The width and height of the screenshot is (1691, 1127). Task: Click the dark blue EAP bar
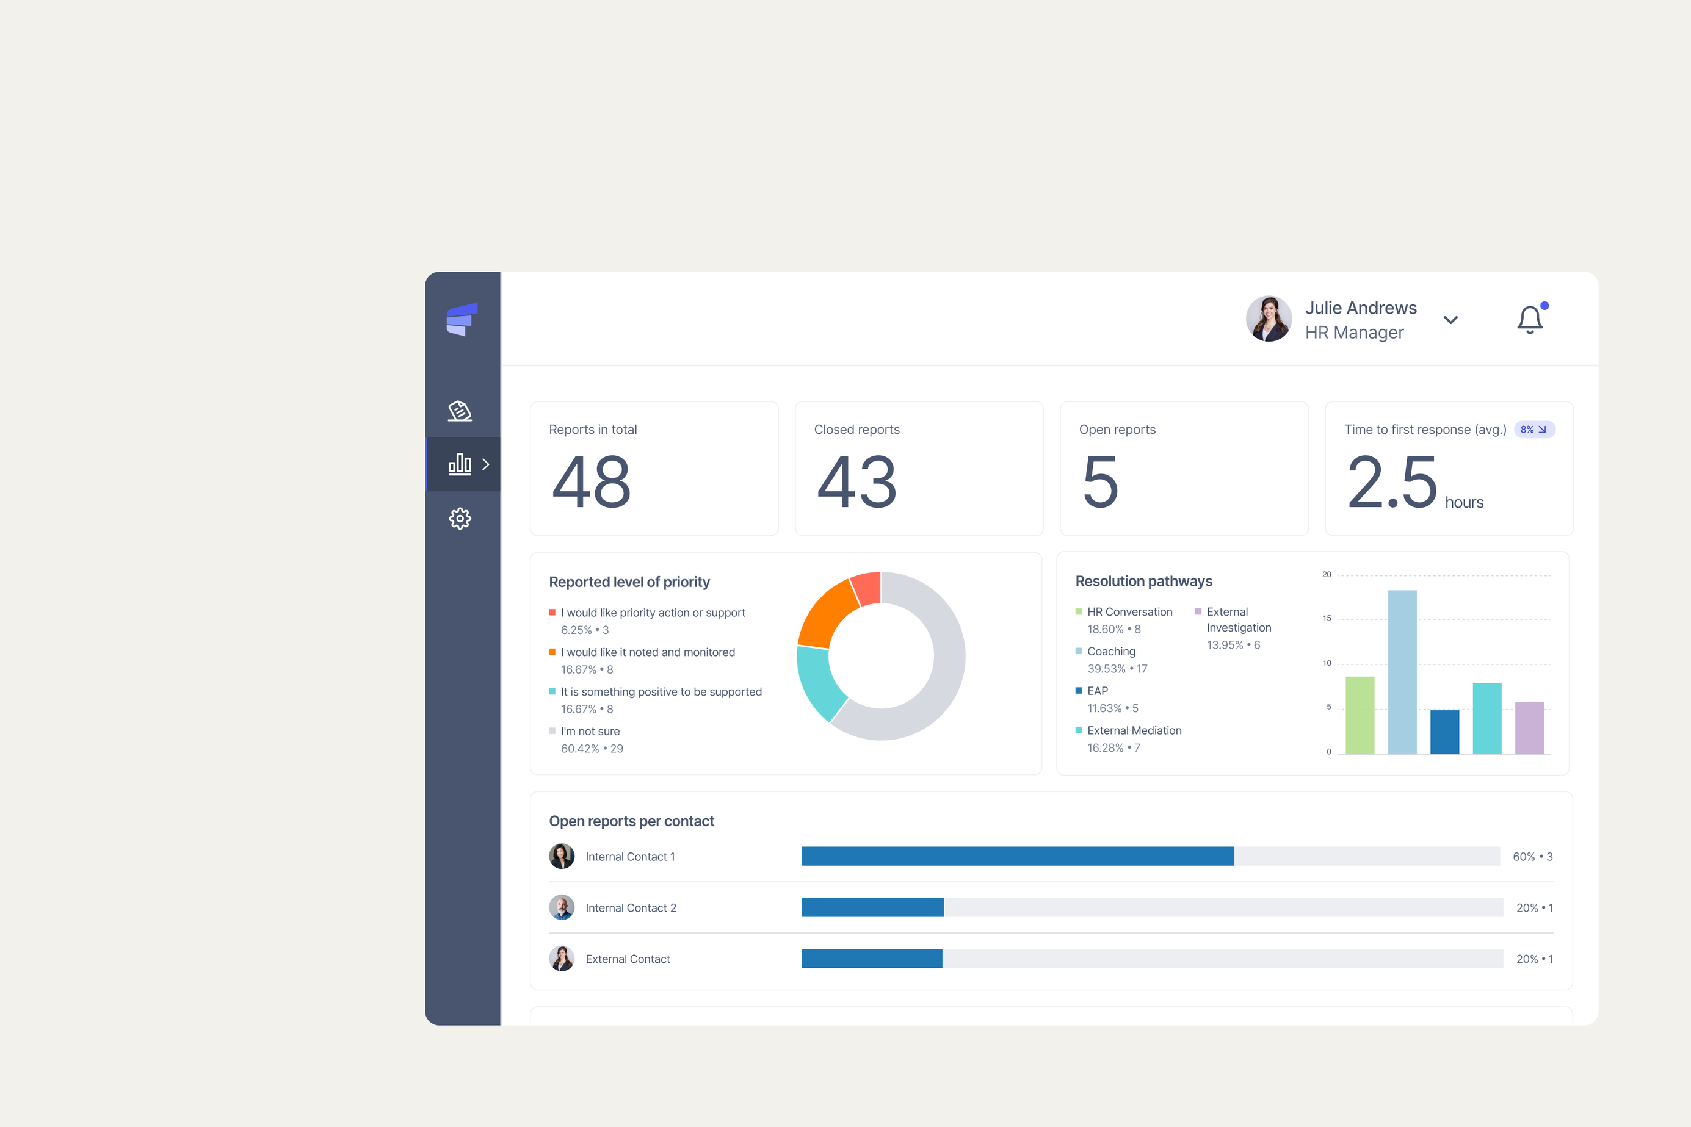tap(1444, 732)
